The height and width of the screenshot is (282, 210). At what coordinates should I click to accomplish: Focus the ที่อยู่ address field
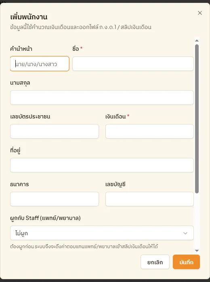(x=102, y=165)
